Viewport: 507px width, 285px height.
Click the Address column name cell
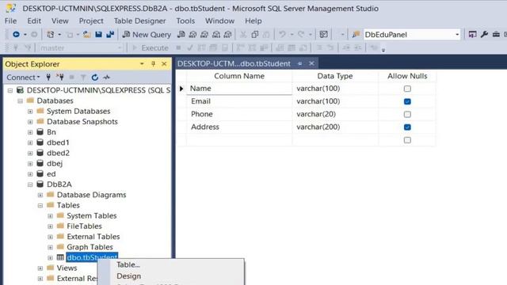(239, 127)
